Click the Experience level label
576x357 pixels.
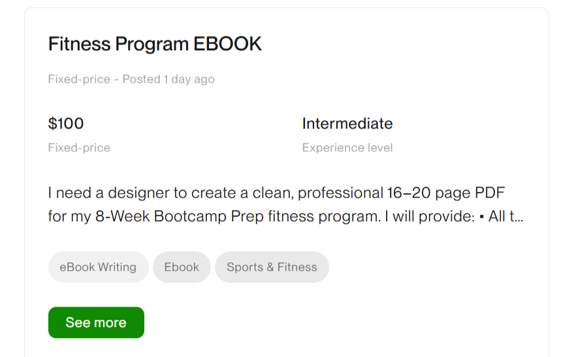[347, 148]
